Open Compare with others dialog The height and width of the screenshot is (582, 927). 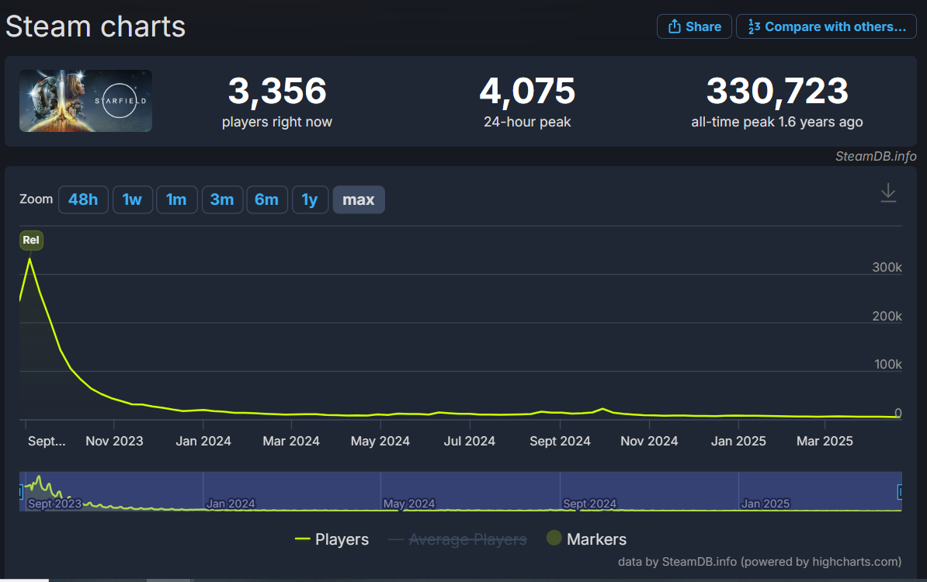[826, 26]
